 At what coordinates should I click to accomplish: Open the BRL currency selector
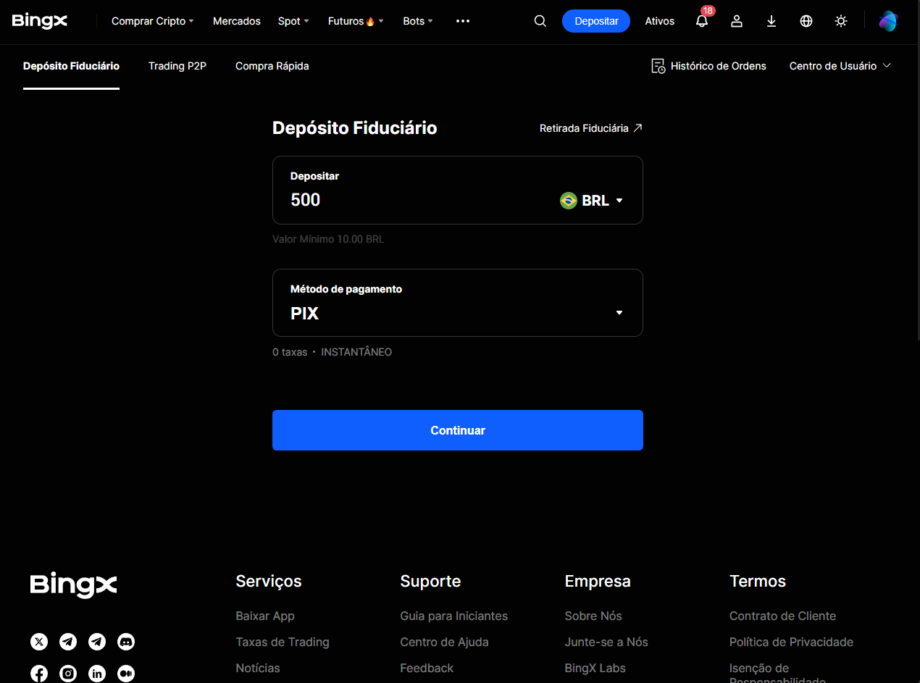pyautogui.click(x=592, y=201)
